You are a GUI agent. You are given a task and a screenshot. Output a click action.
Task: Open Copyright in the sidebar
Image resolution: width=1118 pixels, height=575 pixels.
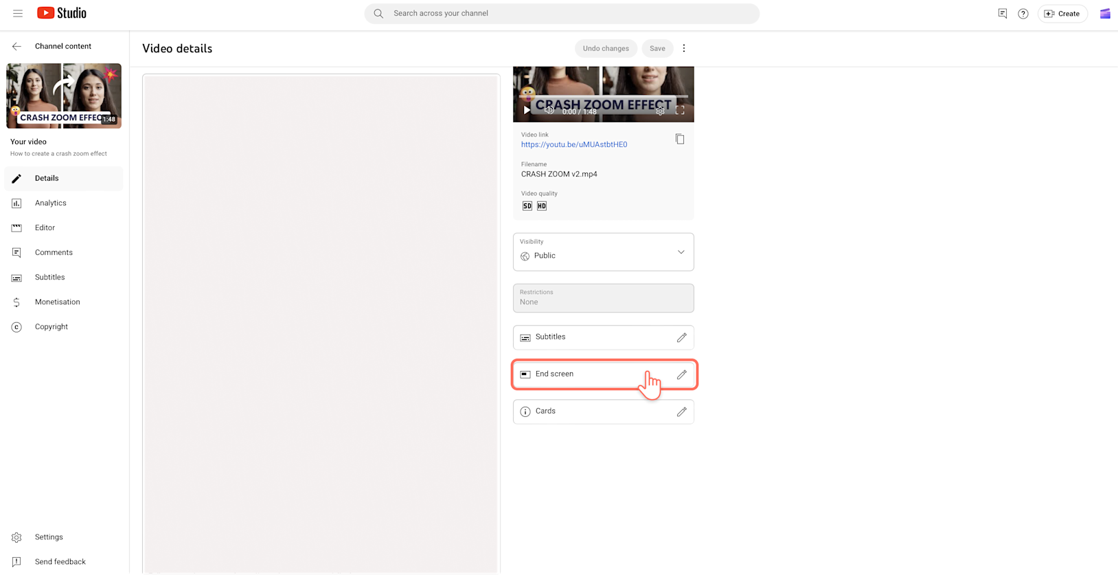coord(64,327)
